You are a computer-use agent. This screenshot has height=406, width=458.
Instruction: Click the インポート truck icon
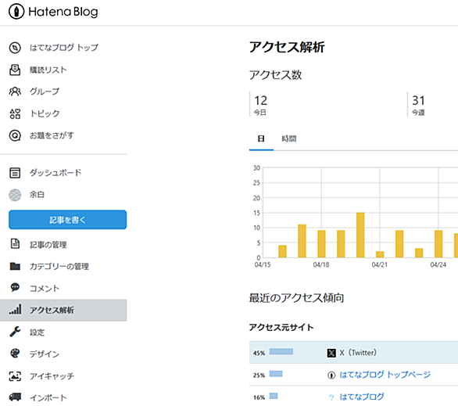point(15,397)
